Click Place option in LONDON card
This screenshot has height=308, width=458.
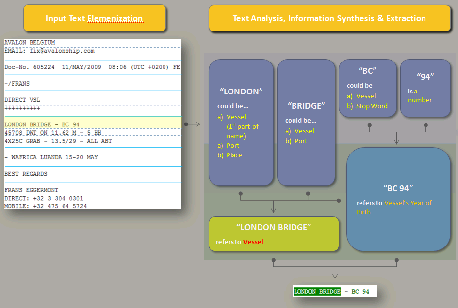[x=234, y=155]
